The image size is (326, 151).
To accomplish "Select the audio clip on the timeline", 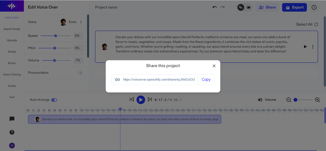I will pyautogui.click(x=125, y=119).
